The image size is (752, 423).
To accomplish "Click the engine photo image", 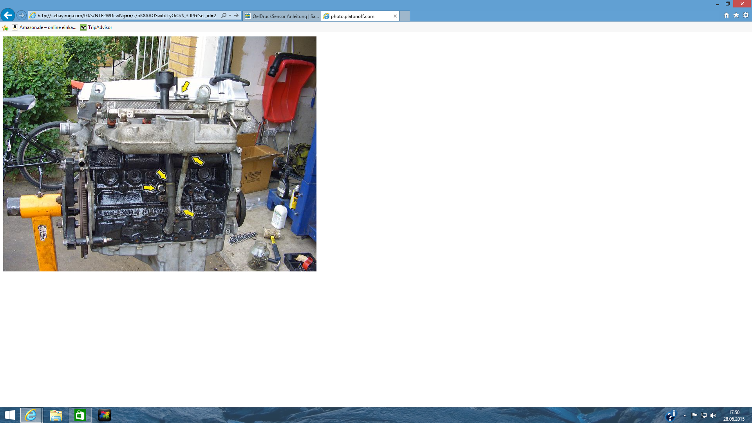I will (x=160, y=154).
